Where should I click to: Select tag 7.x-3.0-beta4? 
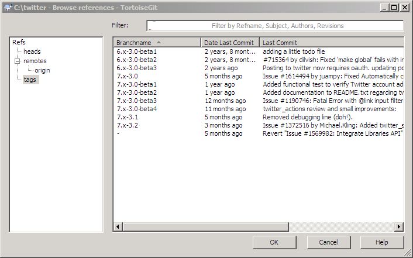(x=136, y=109)
